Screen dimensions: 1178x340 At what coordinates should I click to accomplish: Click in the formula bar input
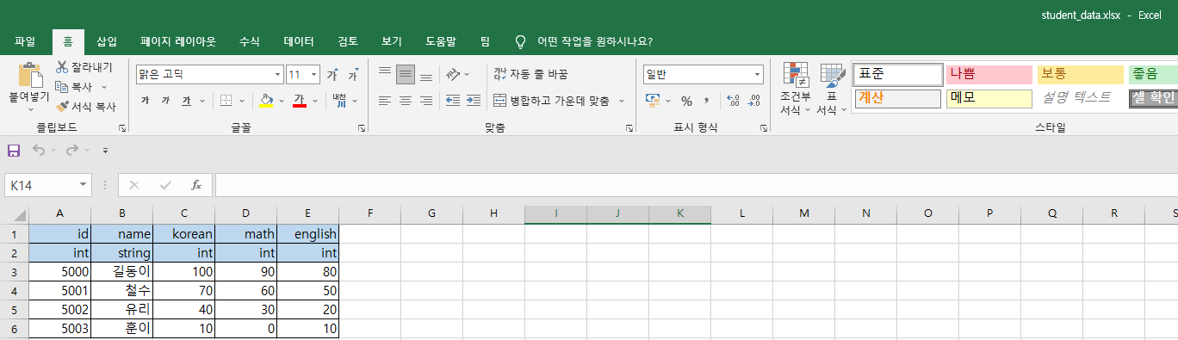pos(696,185)
